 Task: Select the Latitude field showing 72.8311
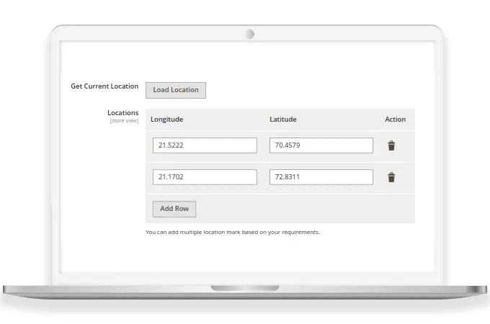tap(321, 177)
